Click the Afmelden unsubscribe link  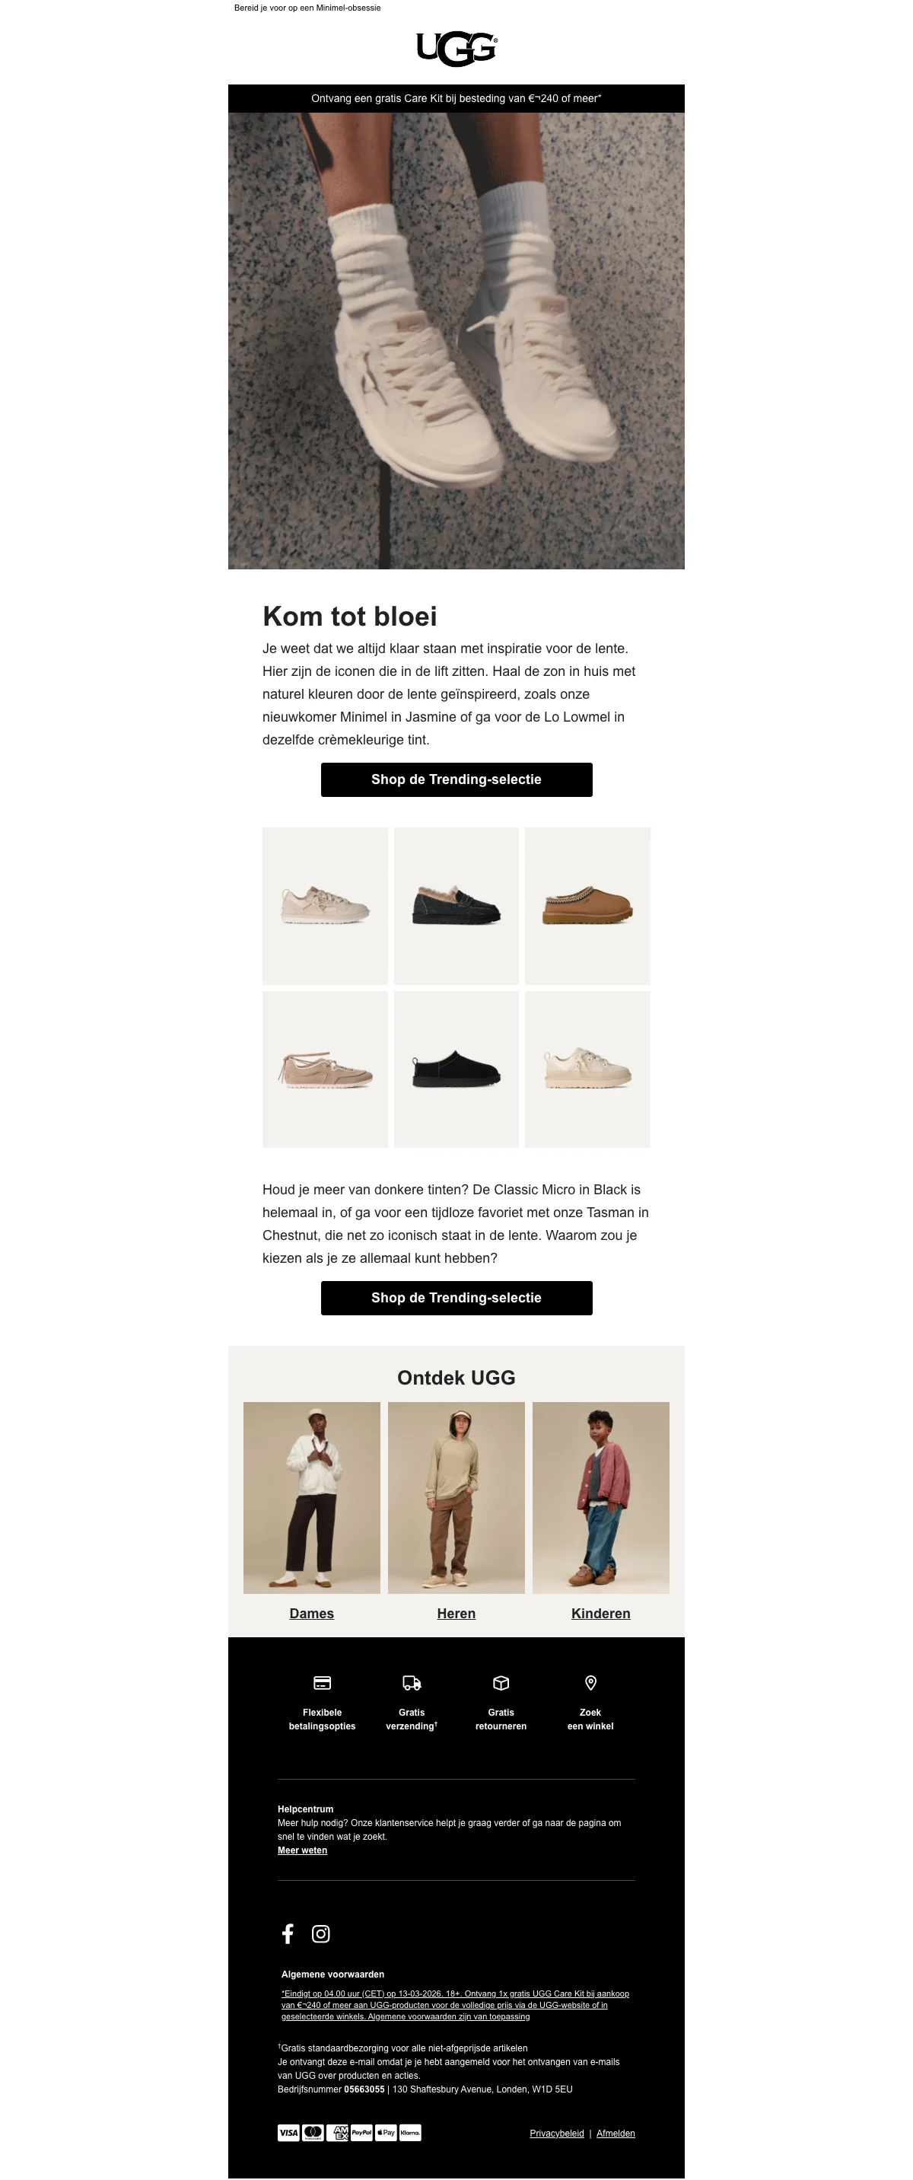point(616,2134)
